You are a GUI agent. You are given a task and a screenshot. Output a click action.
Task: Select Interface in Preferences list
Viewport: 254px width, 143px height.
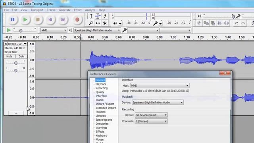pos(101,96)
